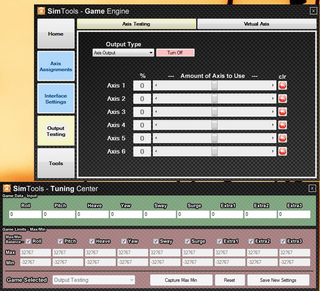Reset Axis 2 with its red clr icon
The height and width of the screenshot is (291, 320).
pyautogui.click(x=282, y=99)
